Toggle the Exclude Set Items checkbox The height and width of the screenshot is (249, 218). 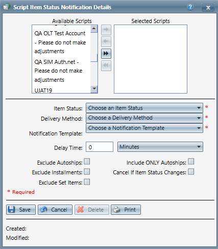87,182
